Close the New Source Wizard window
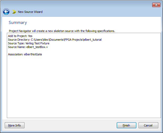Image resolution: width=163 pixels, height=133 pixels. tap(156, 5)
